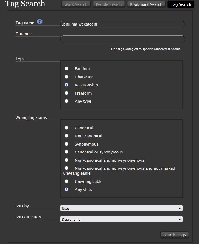Click the Sort by label

tap(22, 206)
